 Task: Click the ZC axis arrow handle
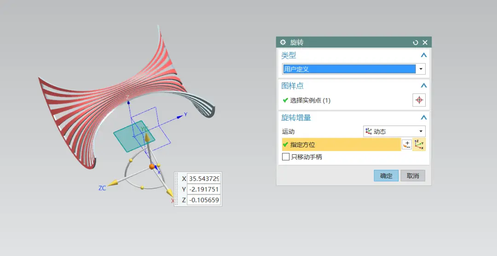(x=113, y=183)
